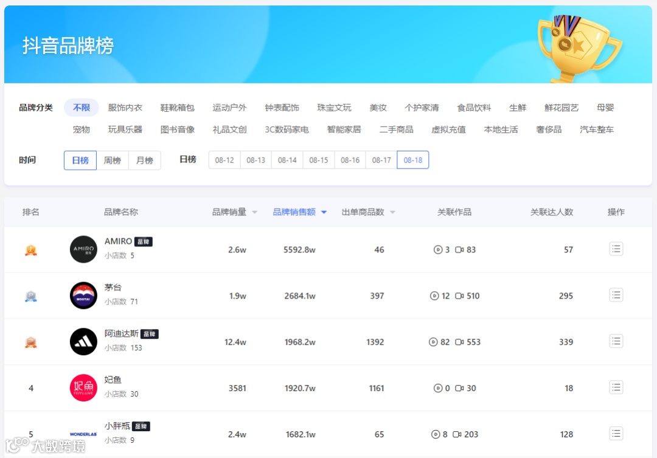The width and height of the screenshot is (657, 458).
Task: Filter by 鞋靴箱包 category
Action: pos(177,108)
